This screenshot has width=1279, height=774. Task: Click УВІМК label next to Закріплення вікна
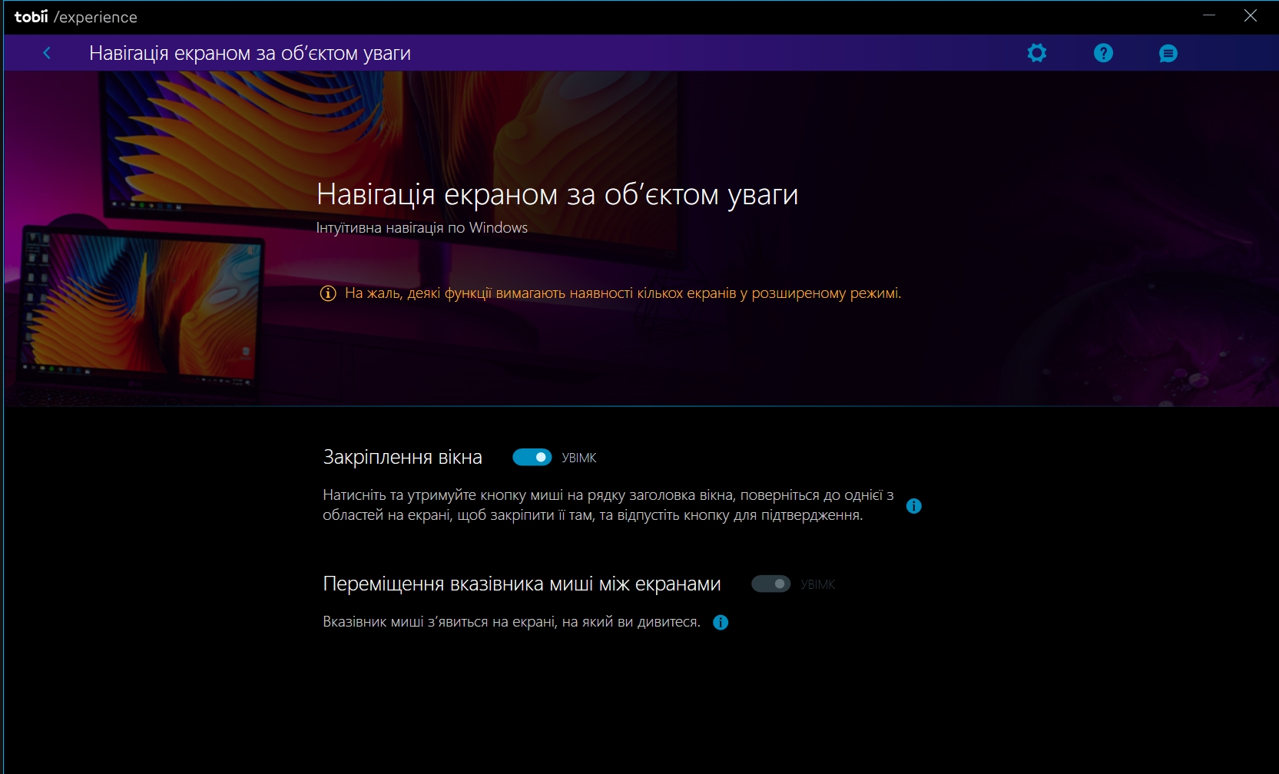click(x=579, y=458)
